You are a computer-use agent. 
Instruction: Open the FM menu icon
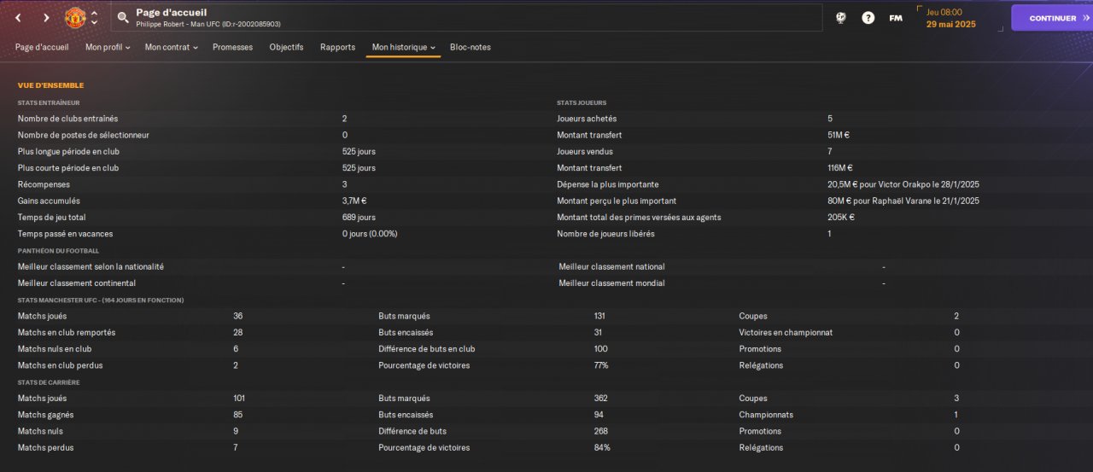pos(896,18)
